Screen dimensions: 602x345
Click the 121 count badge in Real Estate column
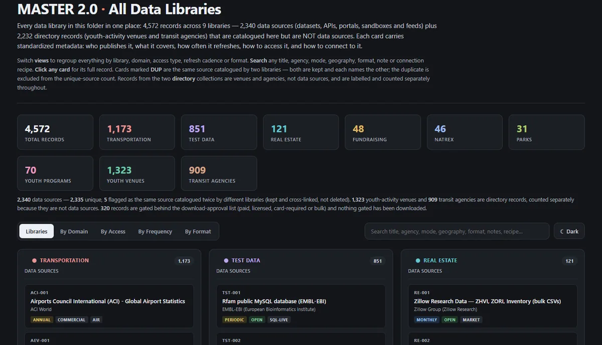569,261
